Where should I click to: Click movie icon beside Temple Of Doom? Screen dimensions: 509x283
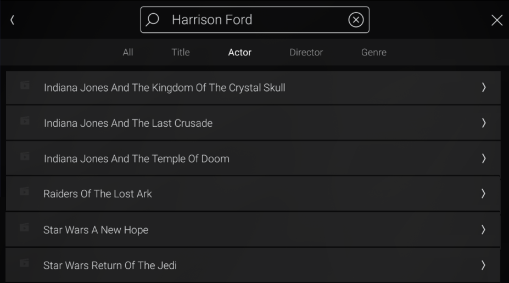point(25,156)
